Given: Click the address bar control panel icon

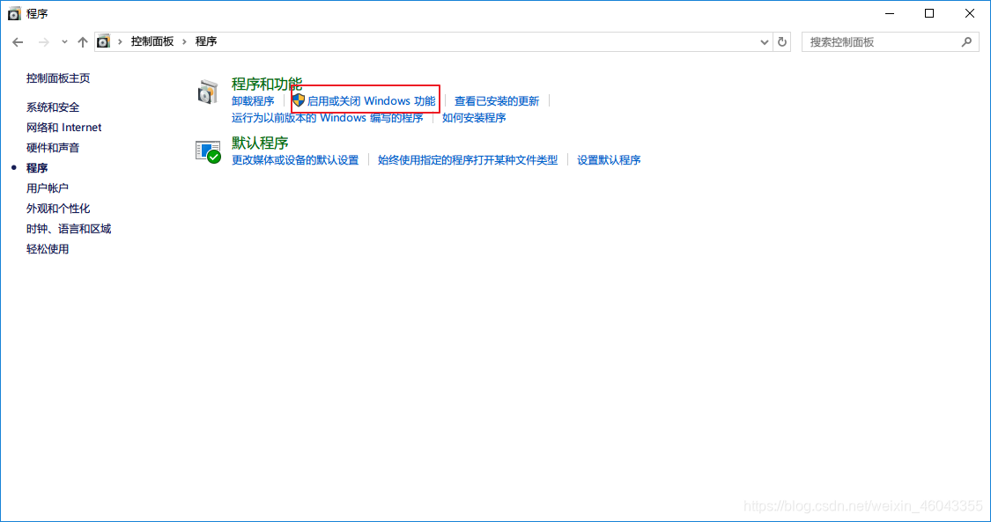Looking at the screenshot, I should [103, 41].
